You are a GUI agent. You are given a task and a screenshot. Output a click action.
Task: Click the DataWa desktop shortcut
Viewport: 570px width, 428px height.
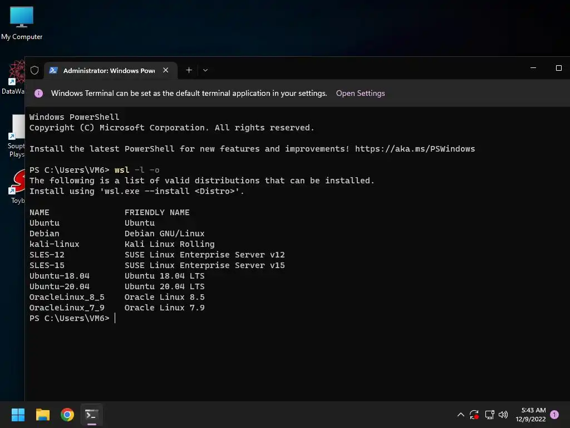click(13, 77)
